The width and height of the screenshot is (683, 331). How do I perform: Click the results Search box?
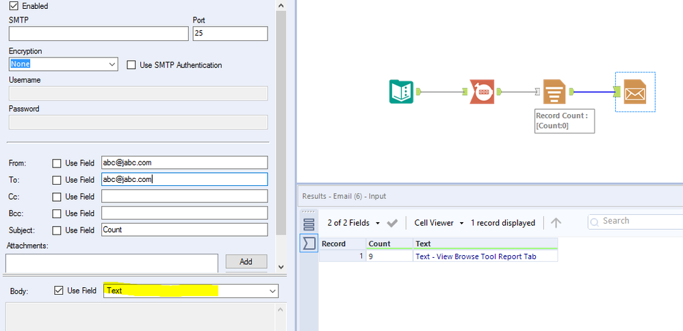636,222
